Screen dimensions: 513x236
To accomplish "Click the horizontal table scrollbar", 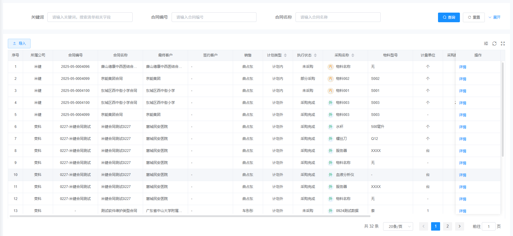I will pyautogui.click(x=190, y=216).
